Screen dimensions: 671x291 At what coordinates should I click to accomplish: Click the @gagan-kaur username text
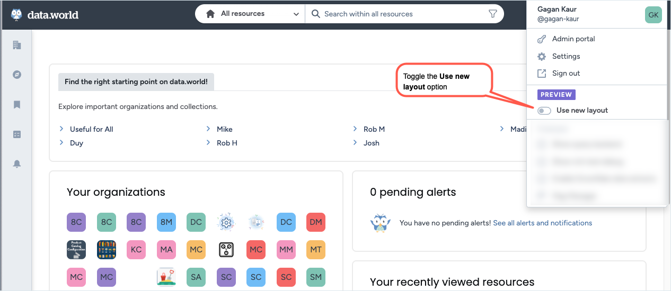[x=558, y=19]
